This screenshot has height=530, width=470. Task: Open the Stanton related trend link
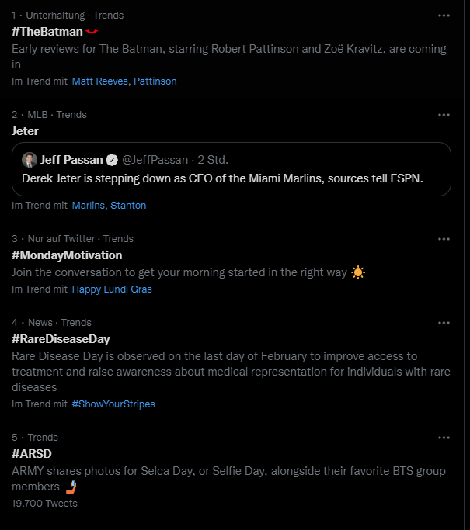pos(128,206)
